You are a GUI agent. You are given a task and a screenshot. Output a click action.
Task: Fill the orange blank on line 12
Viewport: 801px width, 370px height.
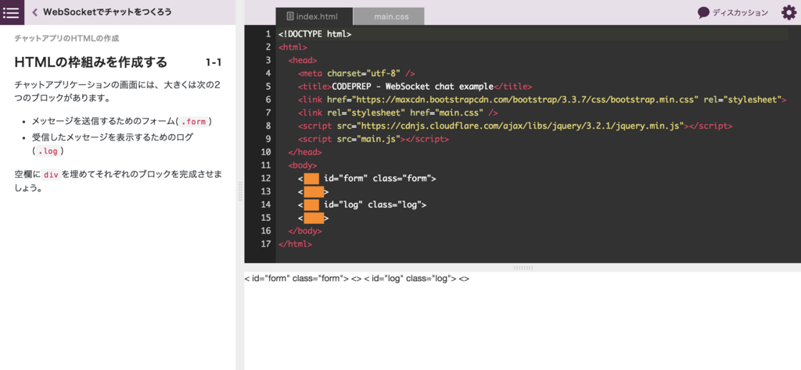coord(311,179)
